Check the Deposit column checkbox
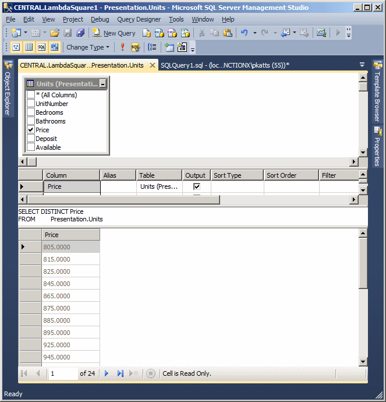386x402 pixels. click(31, 138)
